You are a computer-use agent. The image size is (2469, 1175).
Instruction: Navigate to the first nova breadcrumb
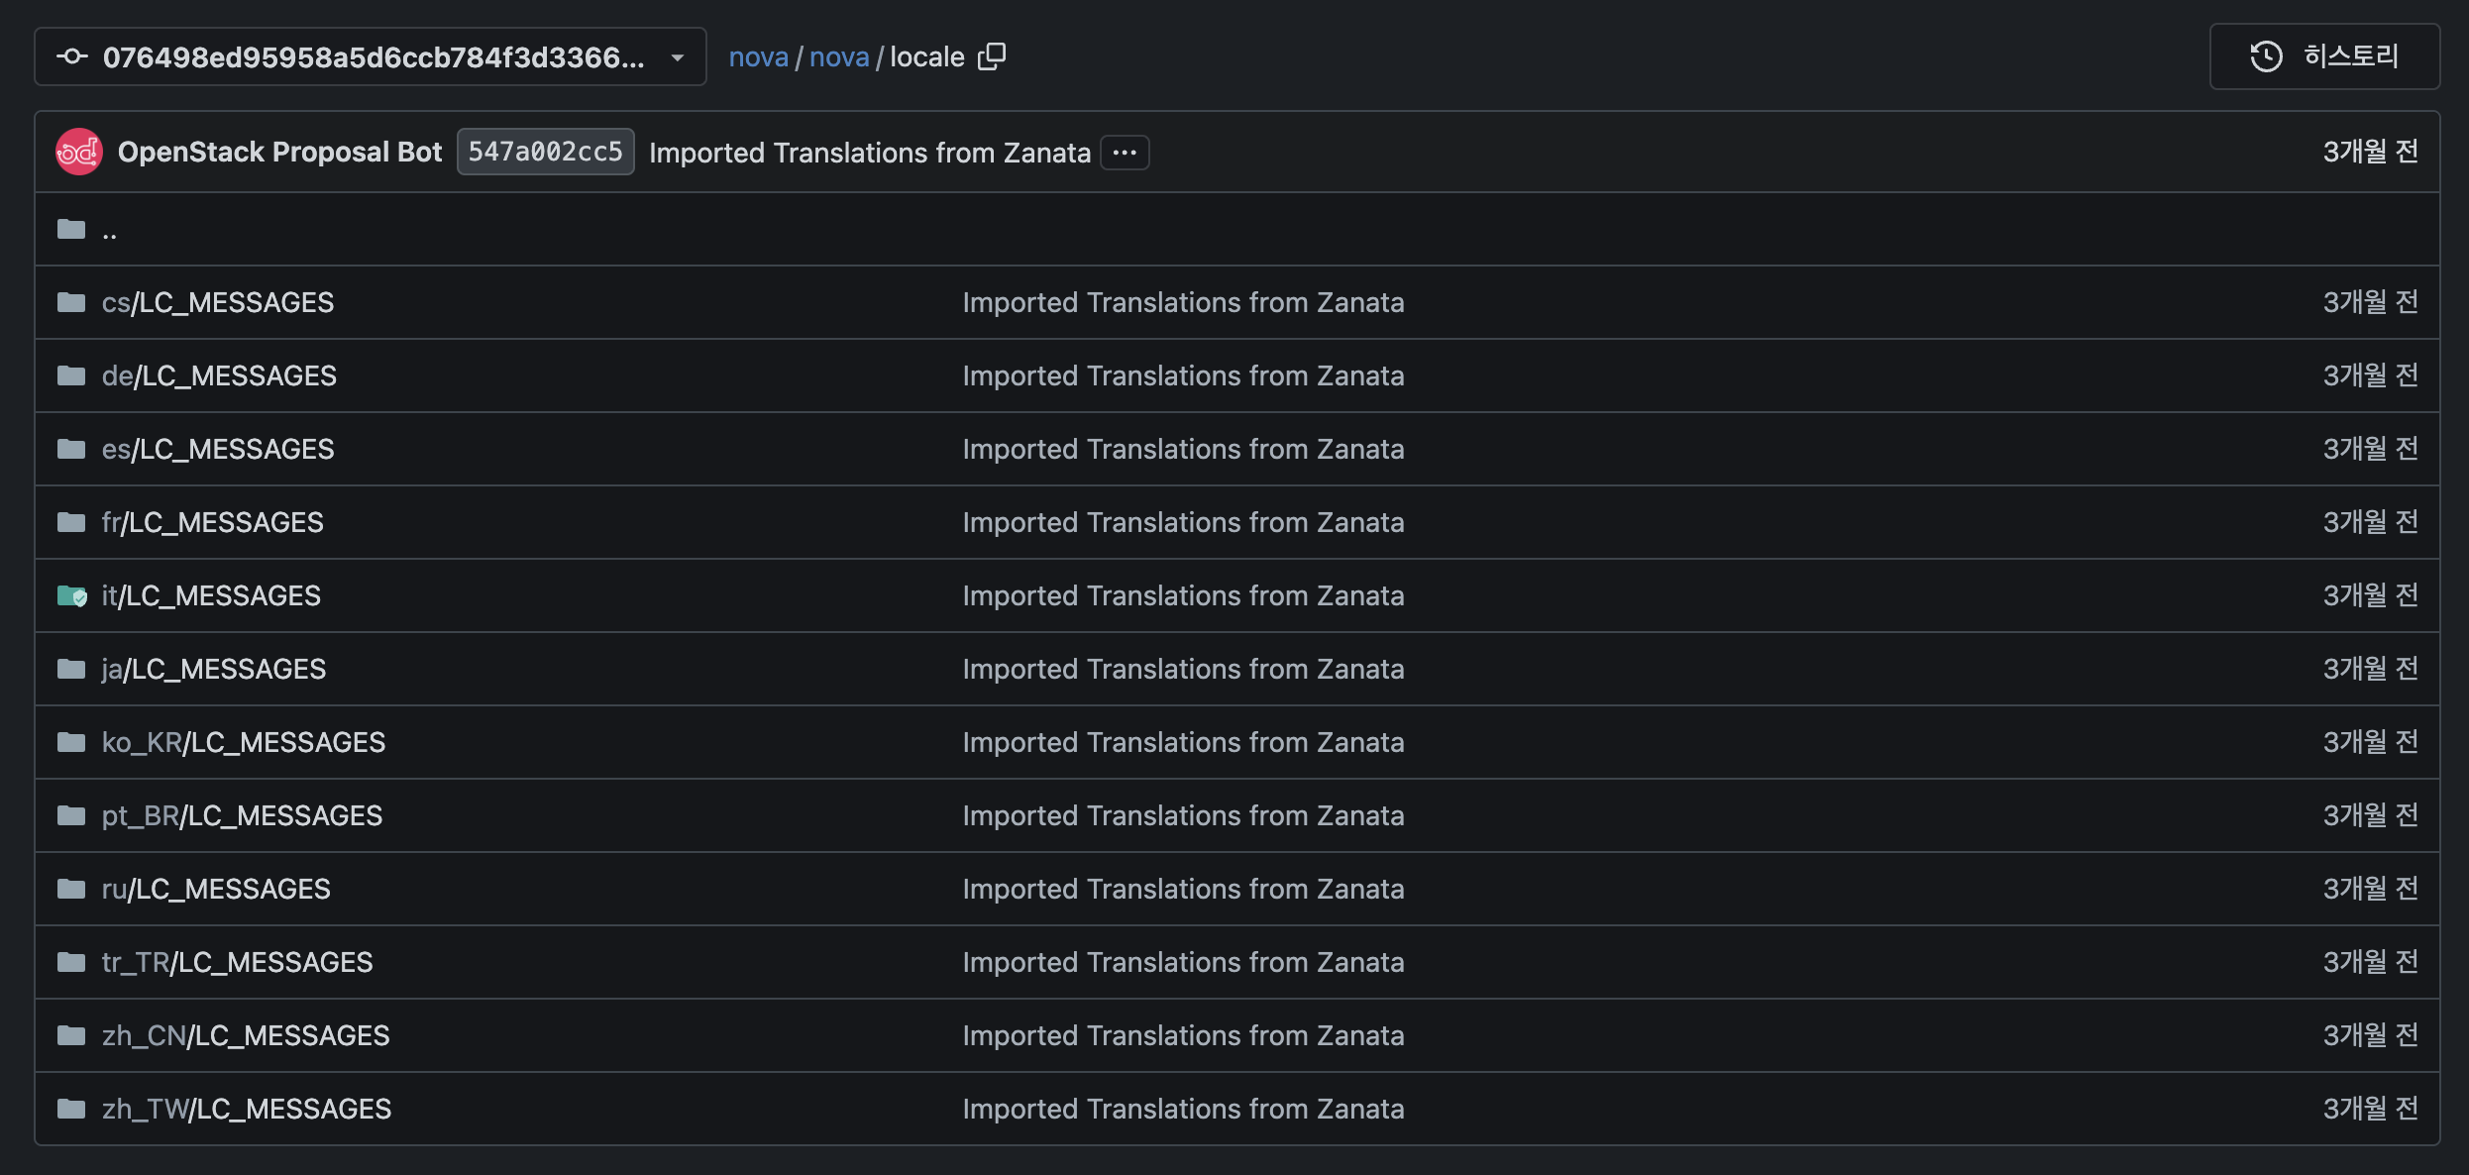tap(758, 57)
